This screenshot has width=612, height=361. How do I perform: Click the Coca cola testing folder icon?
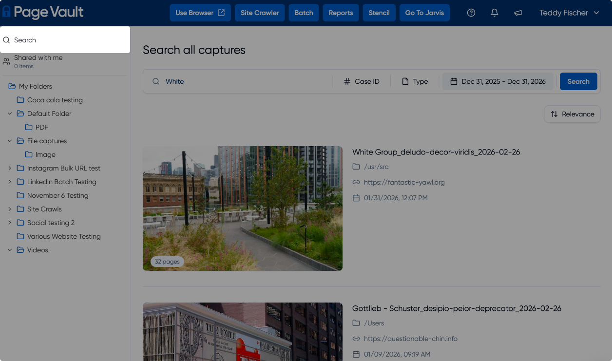coord(20,100)
